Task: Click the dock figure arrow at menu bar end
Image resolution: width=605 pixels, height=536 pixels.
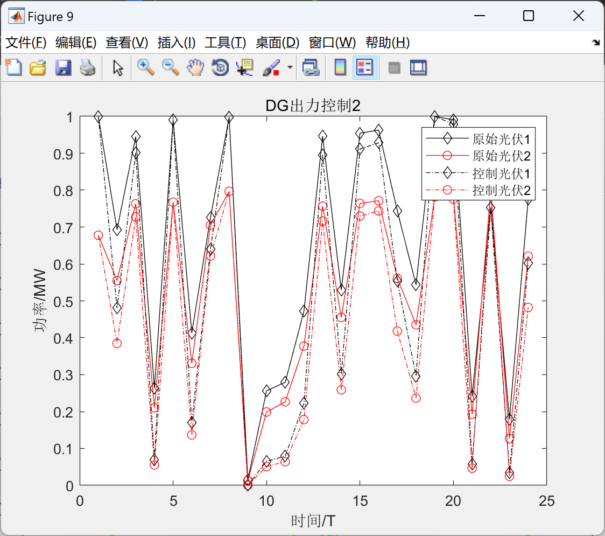Action: point(596,43)
